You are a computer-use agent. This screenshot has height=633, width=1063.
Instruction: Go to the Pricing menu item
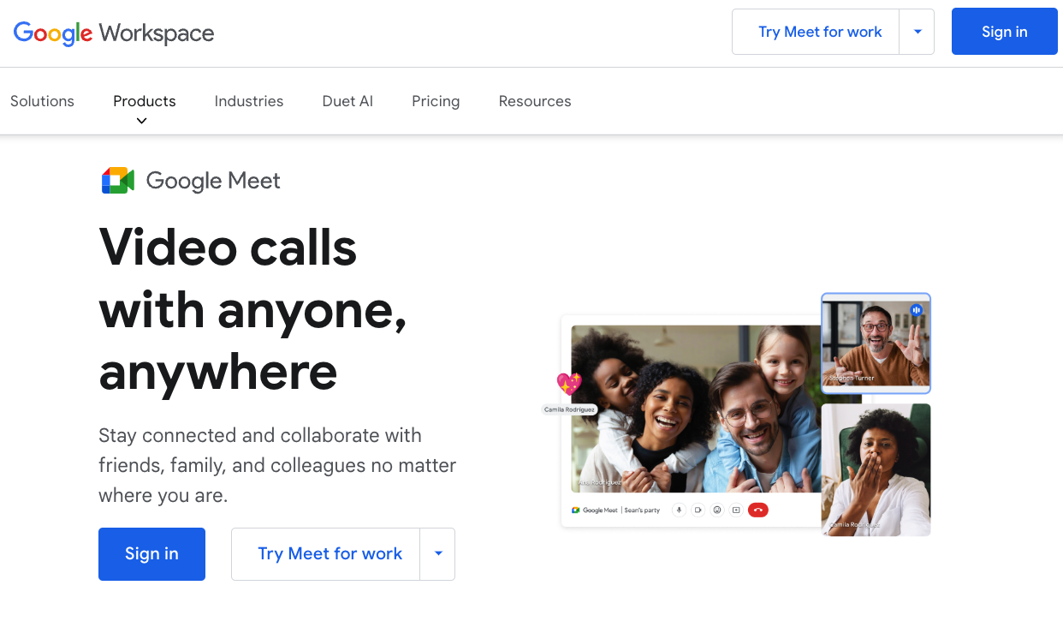point(436,101)
